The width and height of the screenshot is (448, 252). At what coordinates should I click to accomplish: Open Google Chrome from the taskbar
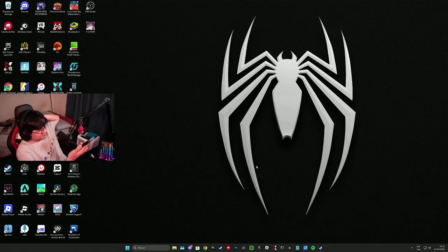(x=205, y=248)
